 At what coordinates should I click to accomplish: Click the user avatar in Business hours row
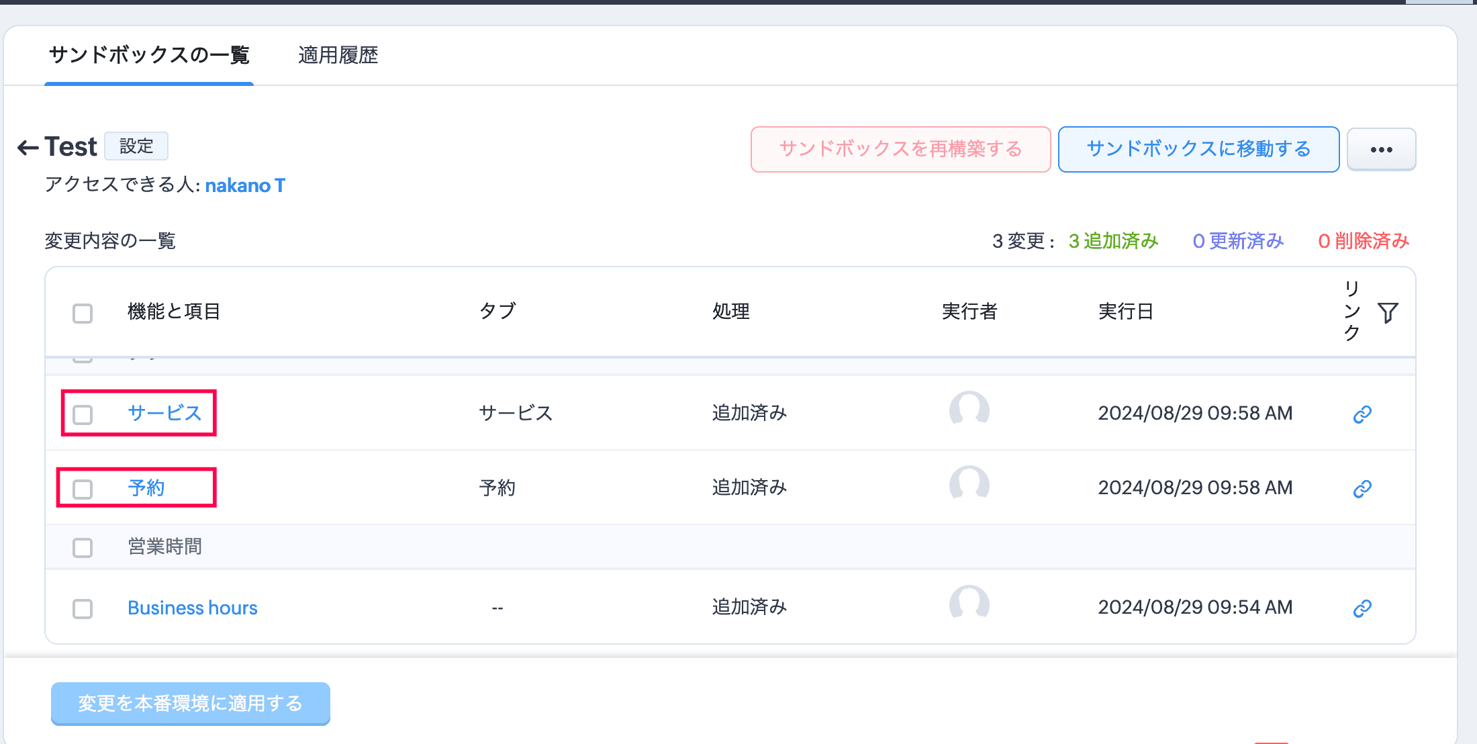pos(969,603)
